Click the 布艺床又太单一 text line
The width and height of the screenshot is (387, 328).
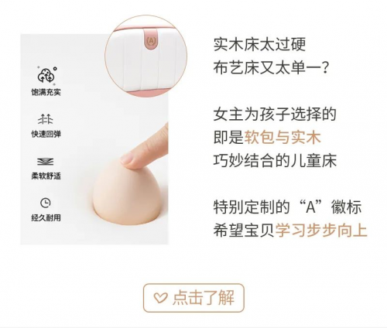click(271, 68)
